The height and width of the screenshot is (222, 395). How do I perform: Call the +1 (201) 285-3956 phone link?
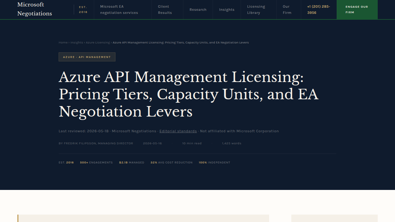318,10
